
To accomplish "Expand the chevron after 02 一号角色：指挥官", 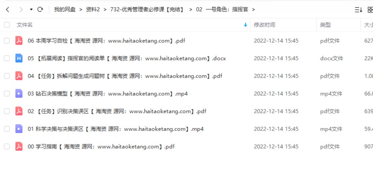I will coord(253,10).
